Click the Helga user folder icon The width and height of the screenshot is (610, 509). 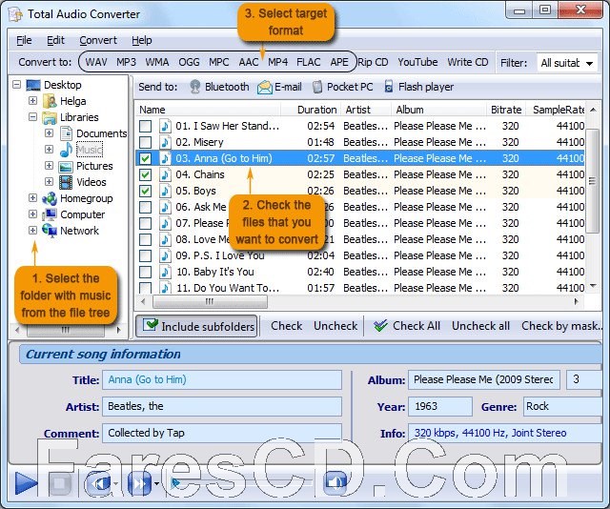(x=50, y=101)
